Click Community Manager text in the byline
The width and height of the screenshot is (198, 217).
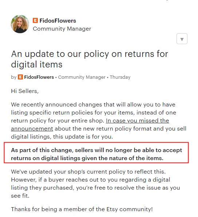[82, 77]
